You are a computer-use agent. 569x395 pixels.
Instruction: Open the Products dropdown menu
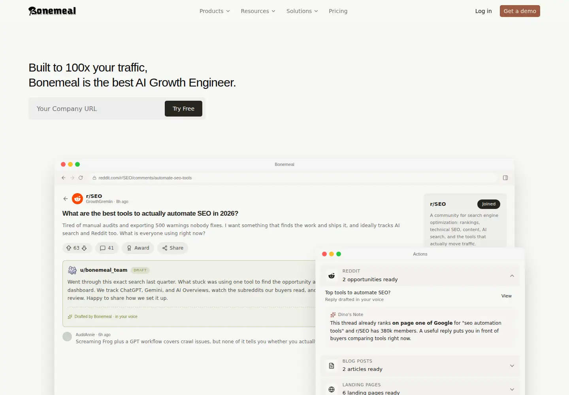(x=215, y=11)
